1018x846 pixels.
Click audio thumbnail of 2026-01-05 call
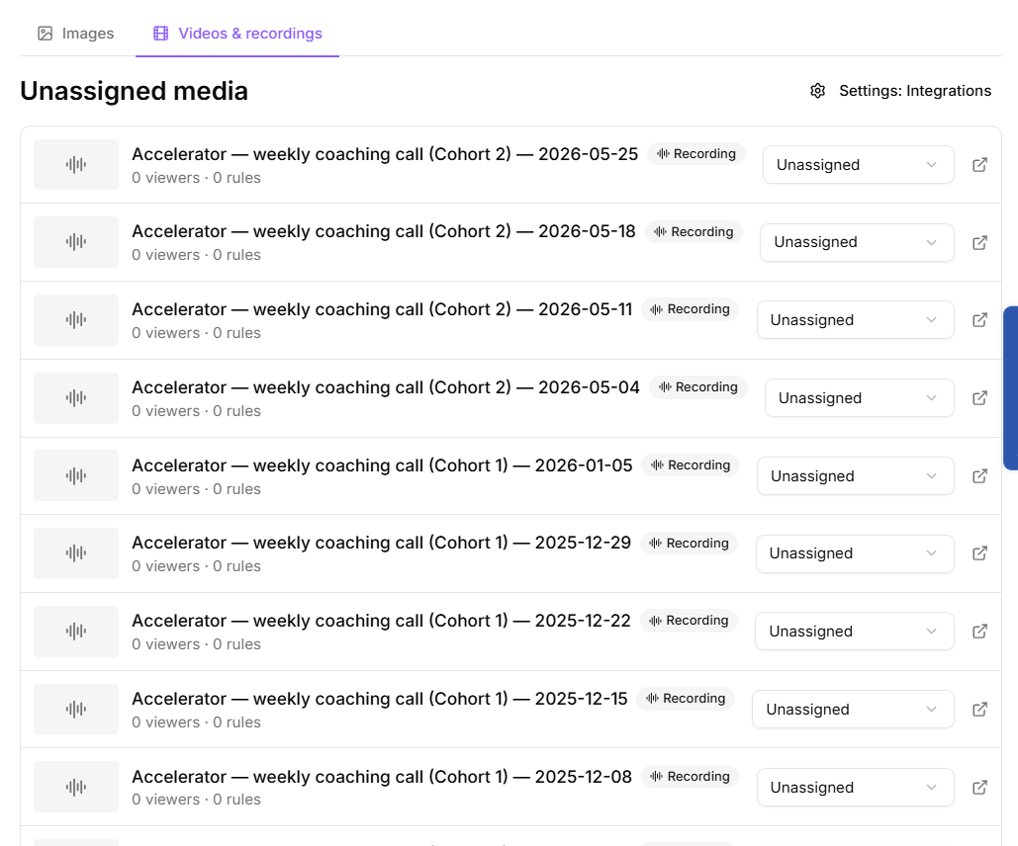(76, 475)
